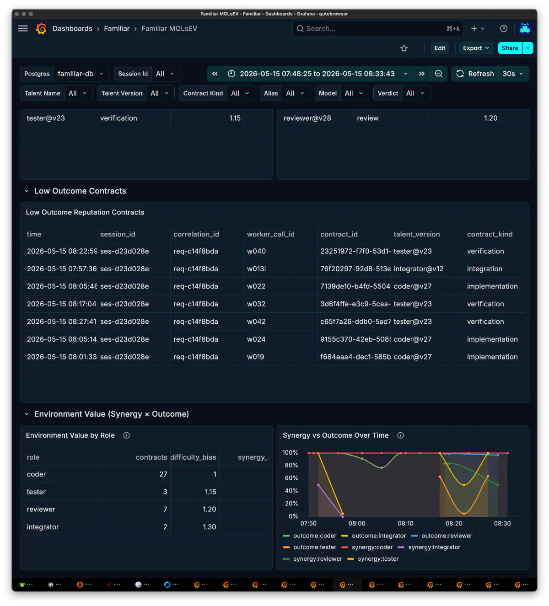This screenshot has height=606, width=549.
Task: Click the magnifier icon in the search bar
Action: (300, 28)
